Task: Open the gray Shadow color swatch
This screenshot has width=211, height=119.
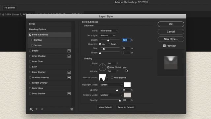Action: click(127, 95)
